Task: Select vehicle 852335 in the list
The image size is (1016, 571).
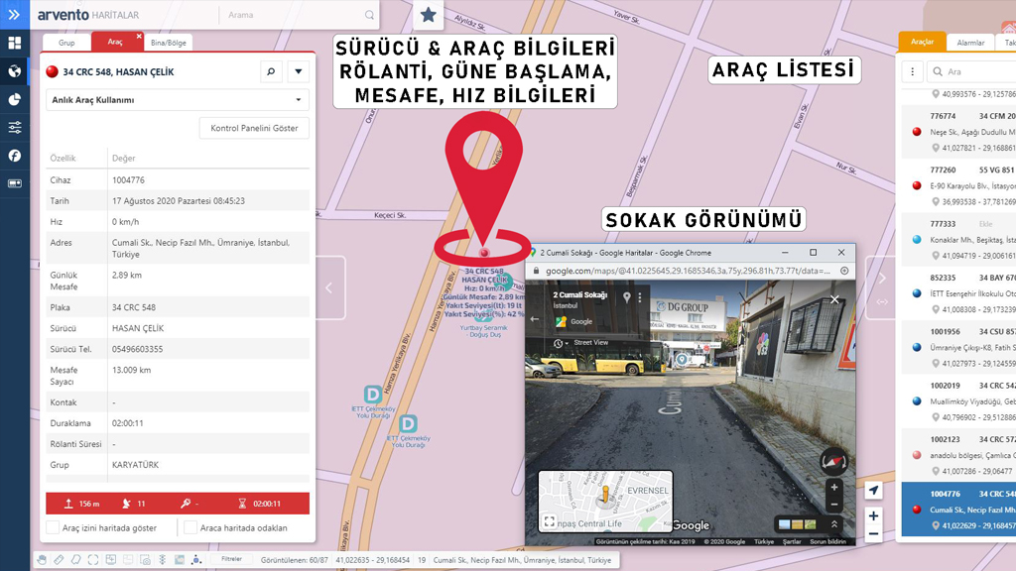Action: tap(958, 293)
